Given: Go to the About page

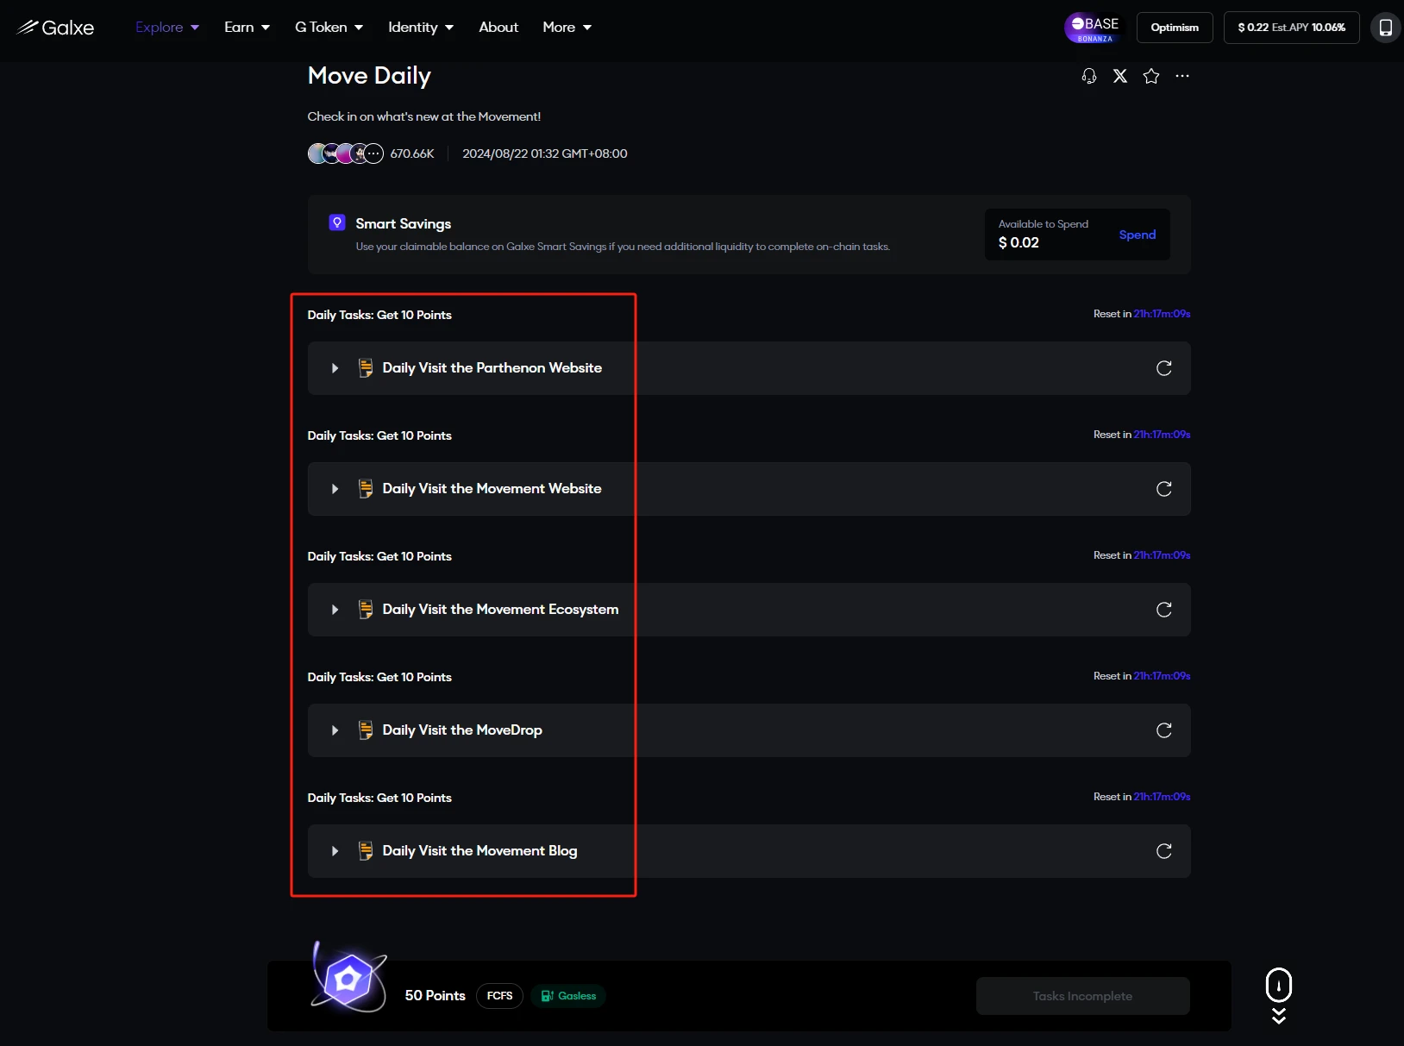Looking at the screenshot, I should point(498,28).
